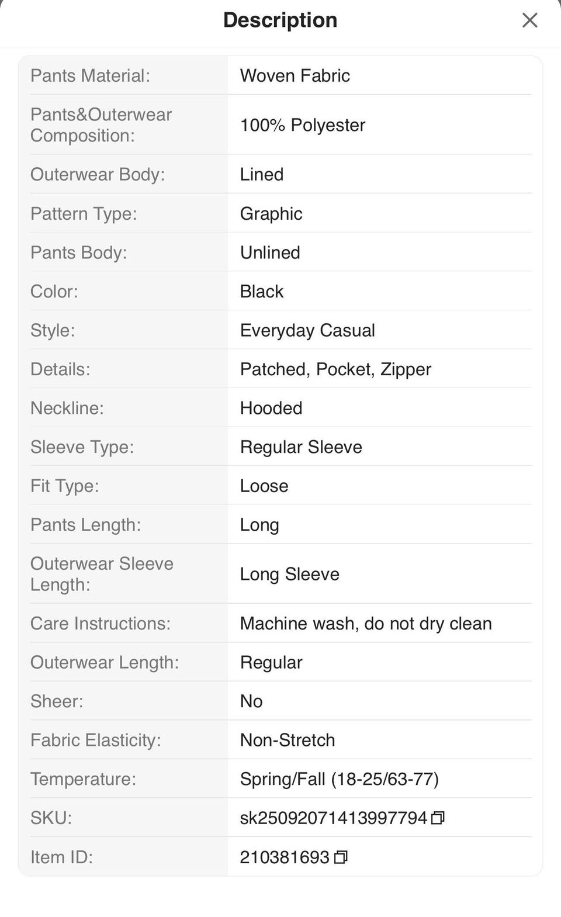Screen dimensions: 561x917
Task: Click the Pattern Type label
Action: point(84,214)
